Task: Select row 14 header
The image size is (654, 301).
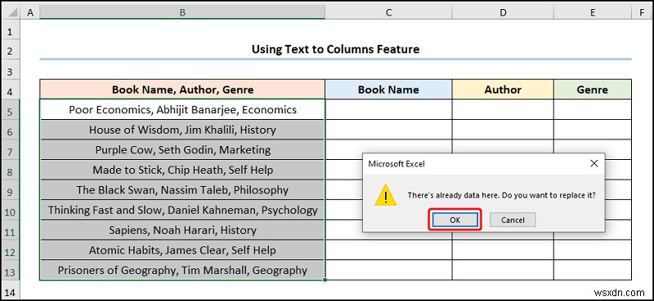Action: (x=10, y=291)
